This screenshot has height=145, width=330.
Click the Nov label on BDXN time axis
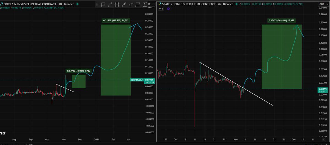coord(64,139)
